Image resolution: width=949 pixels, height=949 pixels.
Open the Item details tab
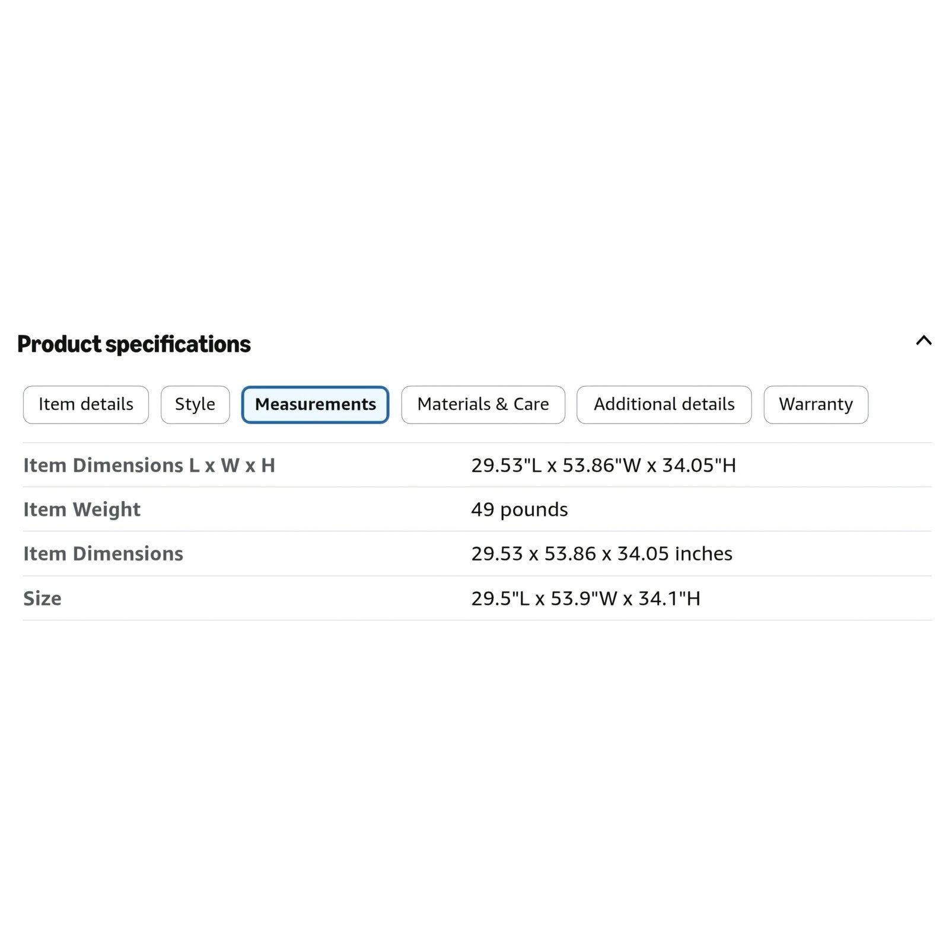(86, 405)
